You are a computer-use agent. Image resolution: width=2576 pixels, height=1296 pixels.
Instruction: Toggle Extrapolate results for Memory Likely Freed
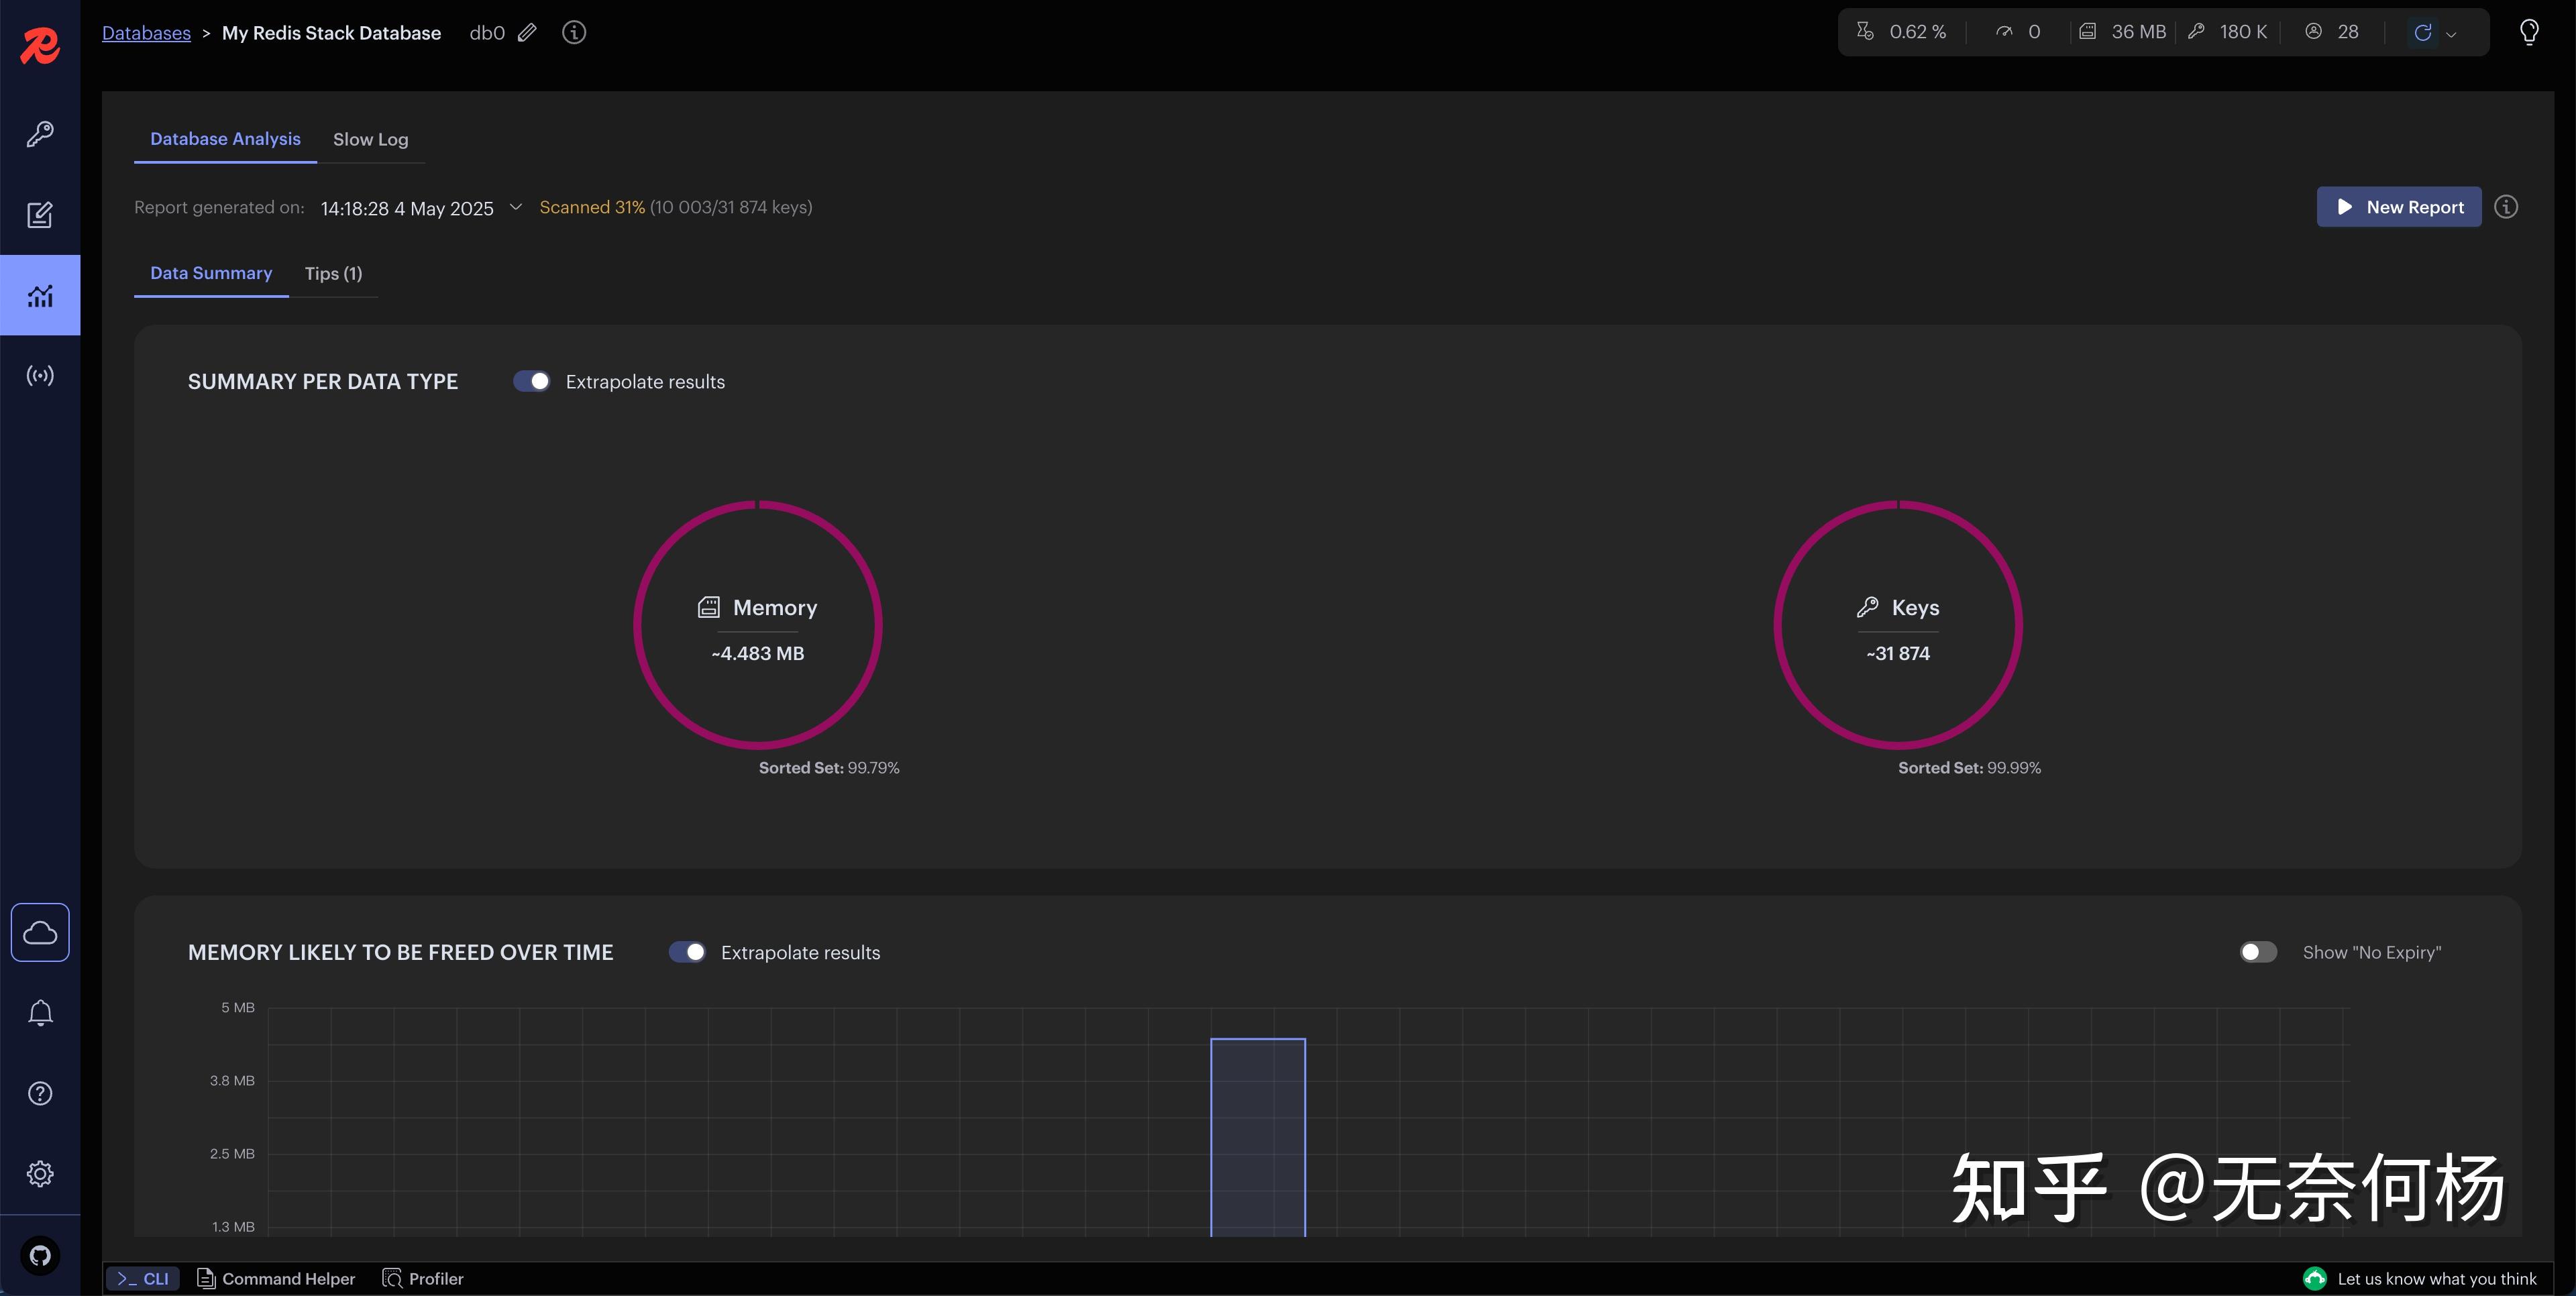pos(687,952)
